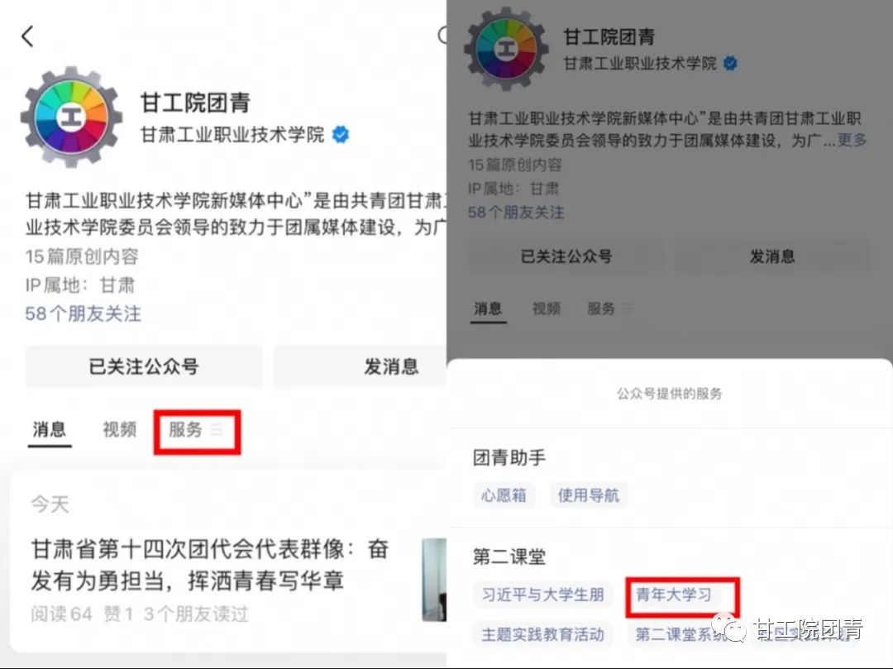
Task: Open the gear avatar in the left panel
Action: coord(72,117)
